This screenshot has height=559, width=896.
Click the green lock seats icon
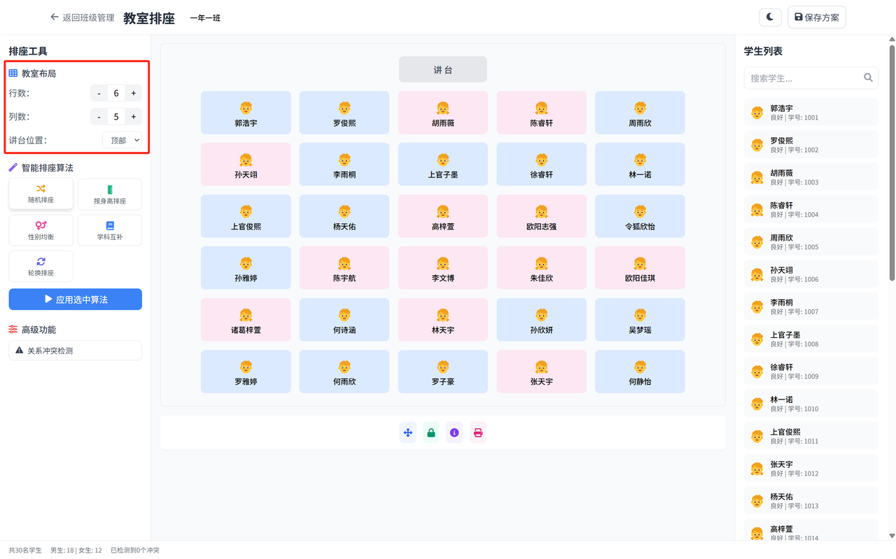431,433
